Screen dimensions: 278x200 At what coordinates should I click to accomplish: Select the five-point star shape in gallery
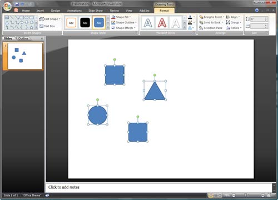[x=32, y=27]
